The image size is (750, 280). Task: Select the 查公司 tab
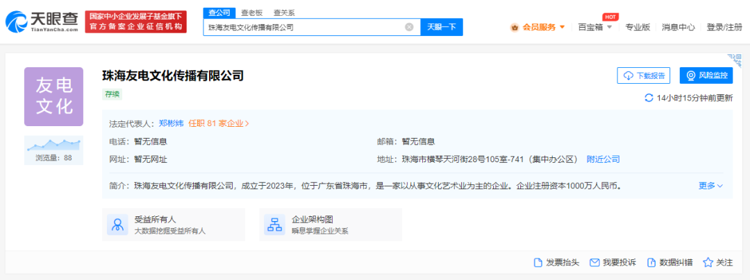(x=219, y=13)
